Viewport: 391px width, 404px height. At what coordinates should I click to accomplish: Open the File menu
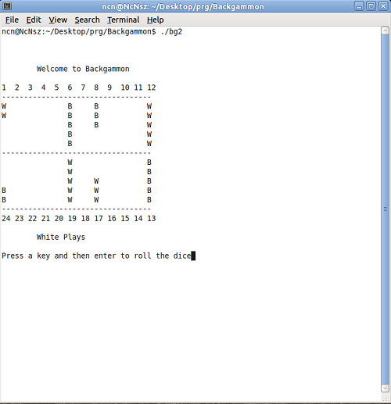click(x=12, y=20)
